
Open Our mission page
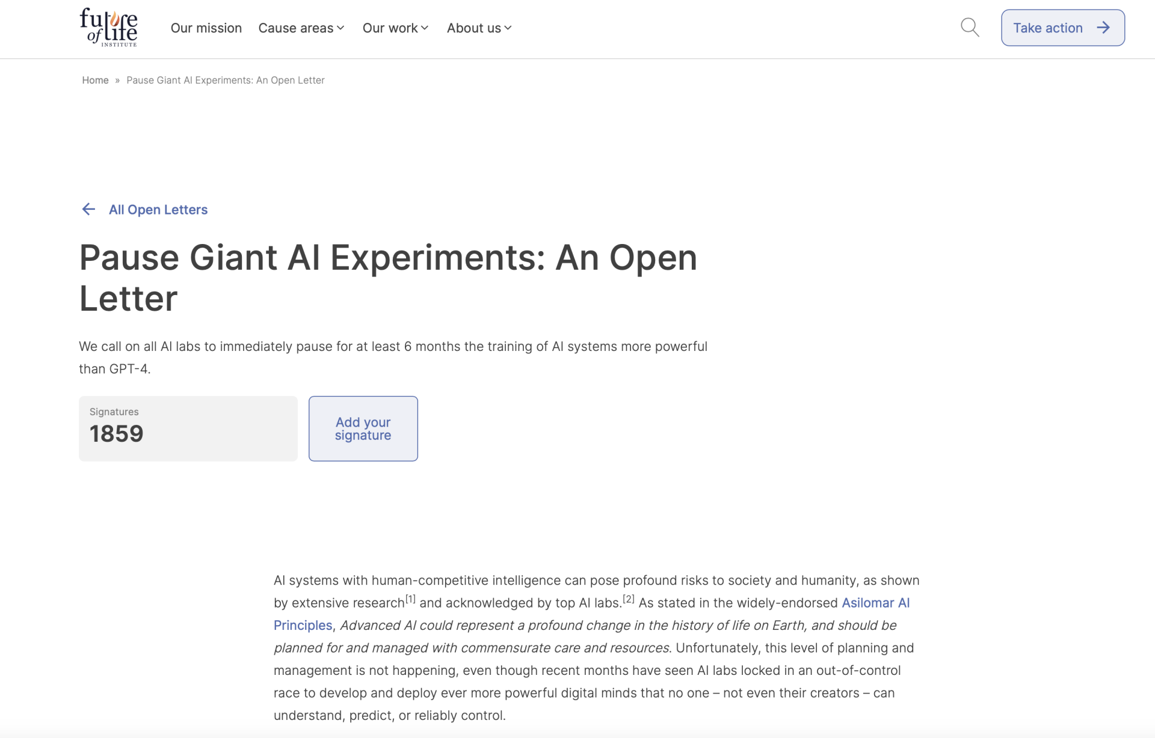(x=206, y=28)
